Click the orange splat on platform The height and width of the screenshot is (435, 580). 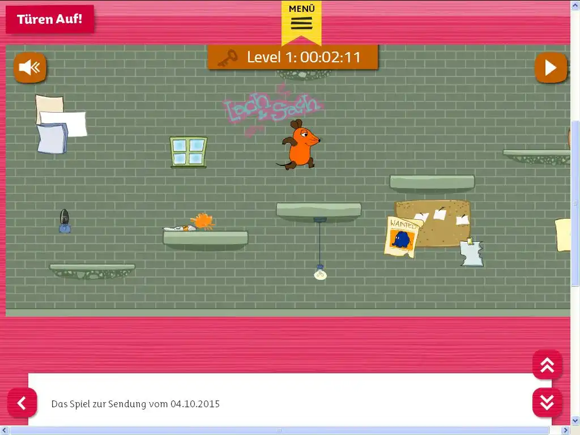click(x=203, y=221)
